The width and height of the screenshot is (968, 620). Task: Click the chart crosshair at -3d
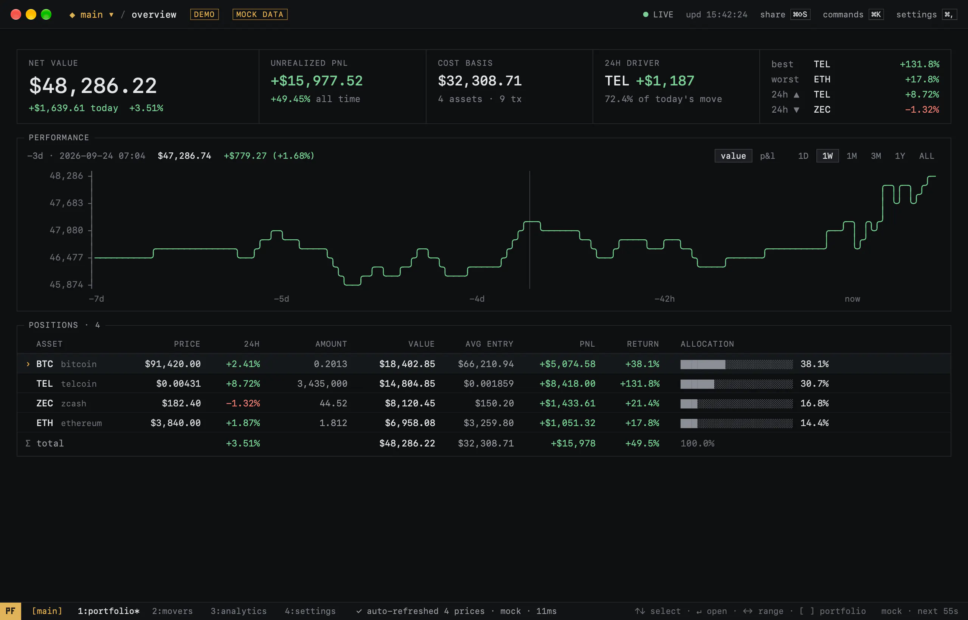click(x=529, y=230)
